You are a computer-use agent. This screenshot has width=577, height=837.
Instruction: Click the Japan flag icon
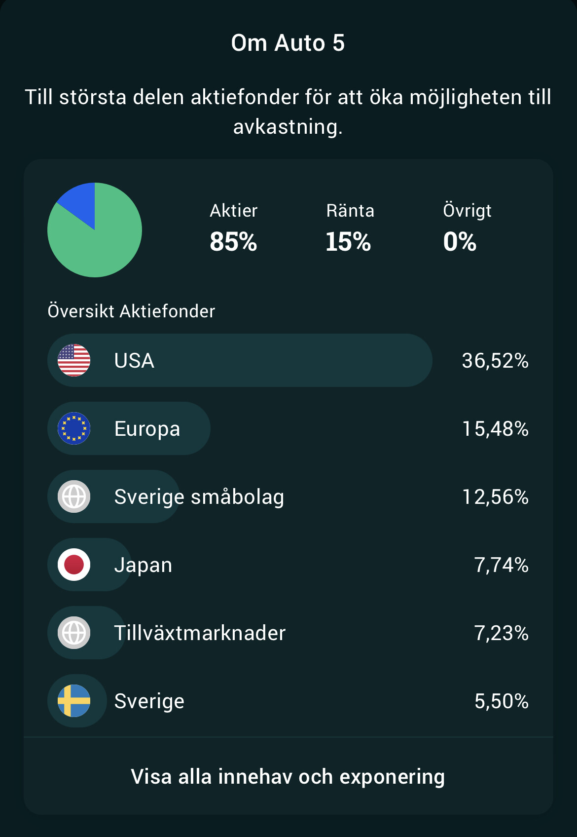[74, 565]
